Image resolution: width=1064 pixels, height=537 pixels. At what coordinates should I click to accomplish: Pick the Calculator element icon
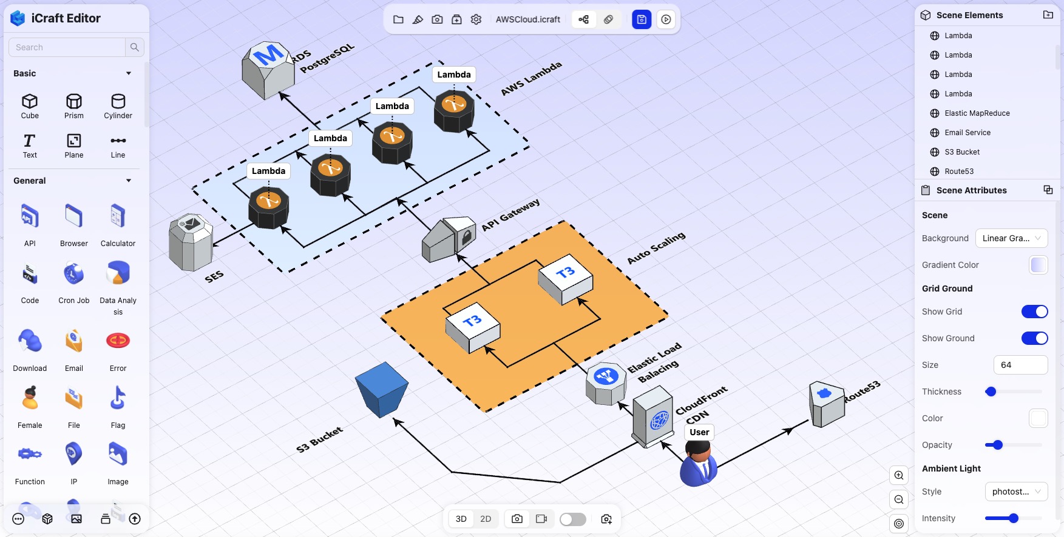tap(118, 216)
